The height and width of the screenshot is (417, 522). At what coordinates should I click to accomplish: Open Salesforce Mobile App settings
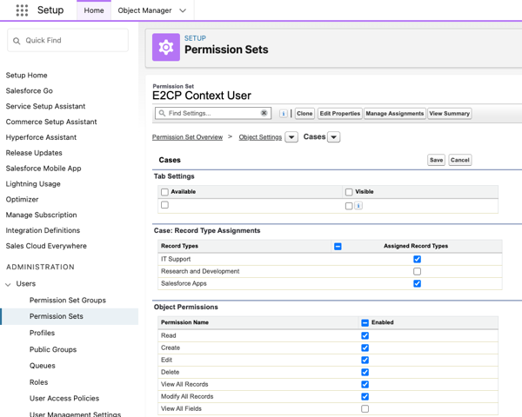(43, 169)
